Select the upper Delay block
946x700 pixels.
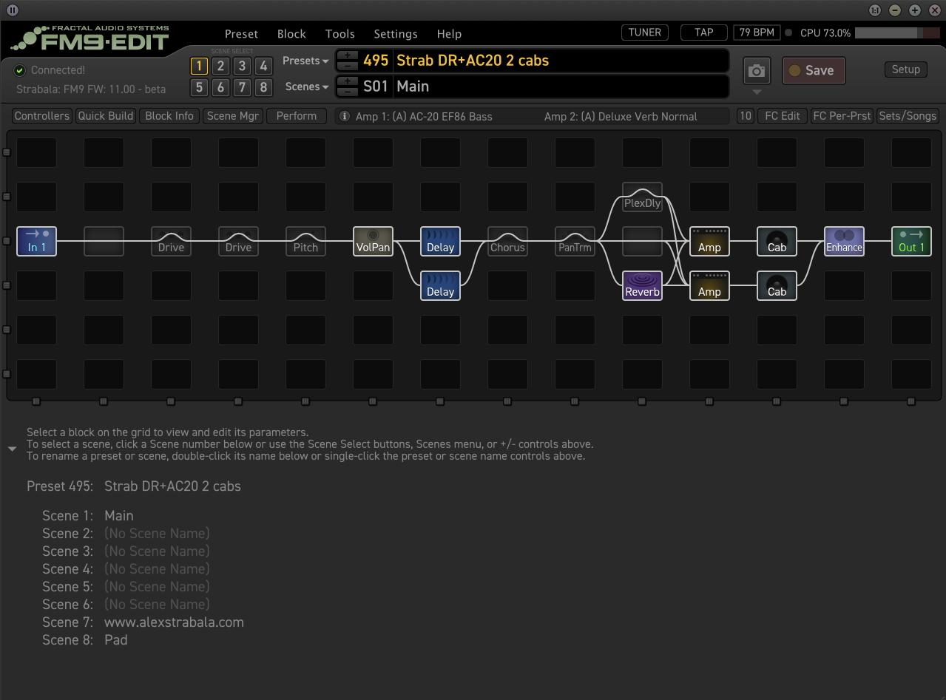[x=440, y=241]
